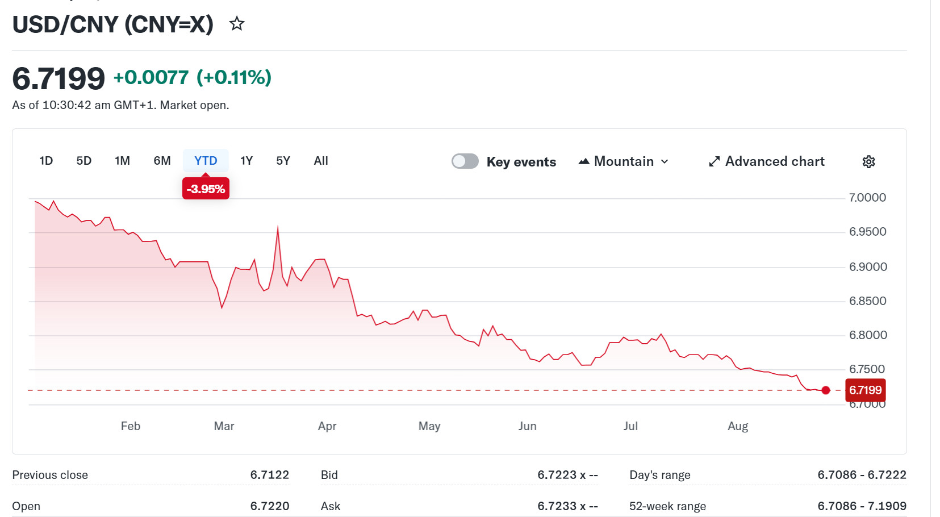The height and width of the screenshot is (517, 940).
Task: Click the market open timestamp text
Action: pos(120,105)
